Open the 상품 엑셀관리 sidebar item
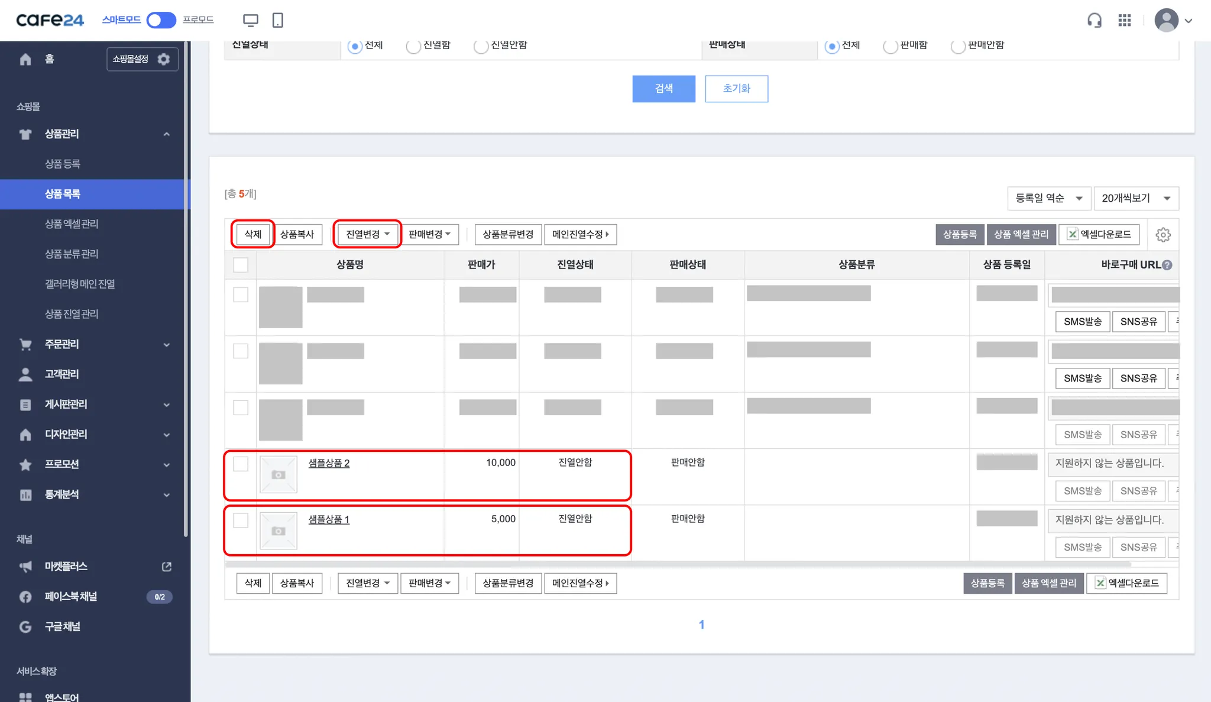The width and height of the screenshot is (1211, 702). (72, 224)
